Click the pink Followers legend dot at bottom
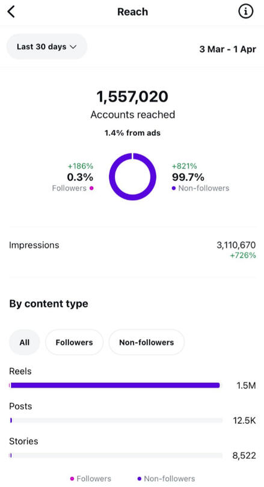 tap(72, 479)
